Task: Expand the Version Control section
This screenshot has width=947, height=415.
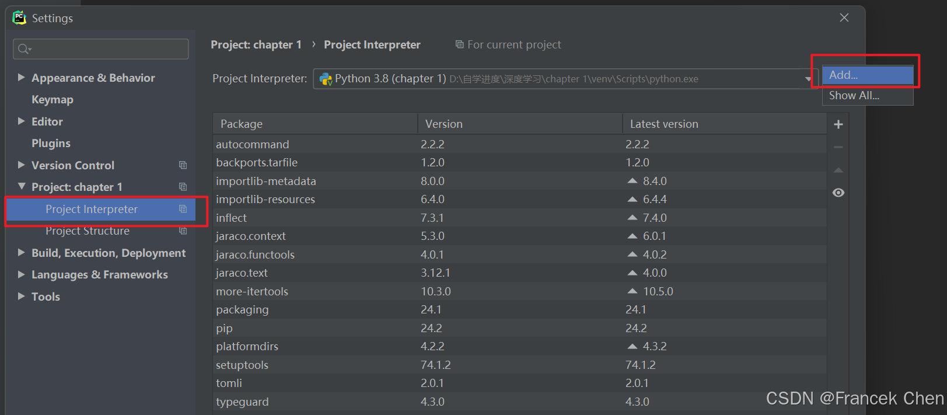Action: (x=21, y=165)
